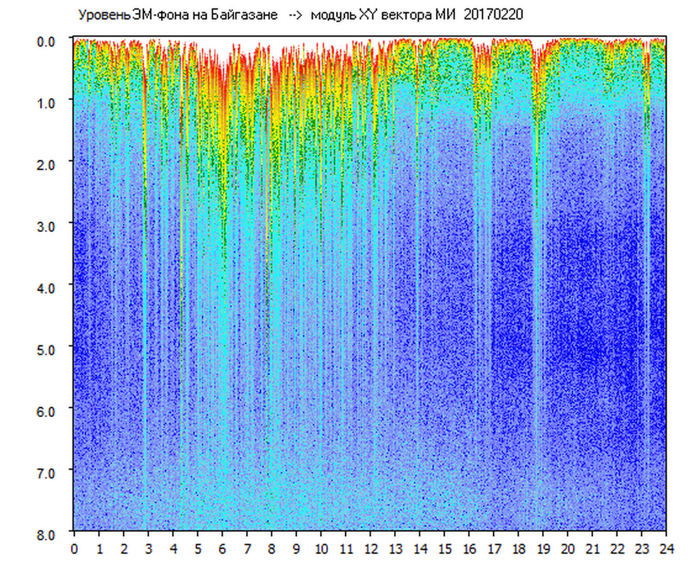This screenshot has width=690, height=567.
Task: Select the y-axis label 5.0
Action: (x=47, y=348)
